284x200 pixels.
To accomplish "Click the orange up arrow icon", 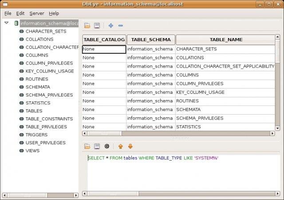I will [120, 146].
